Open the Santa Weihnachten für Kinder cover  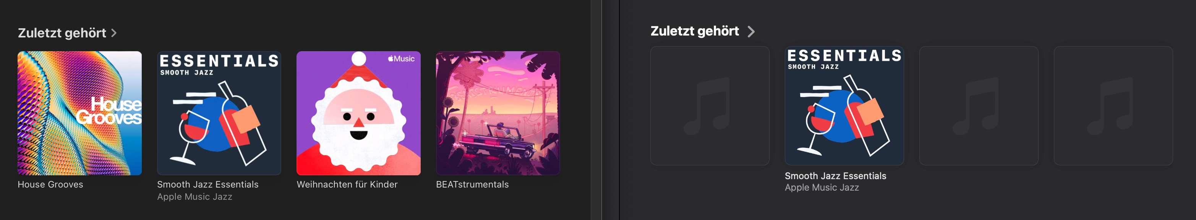click(x=358, y=113)
